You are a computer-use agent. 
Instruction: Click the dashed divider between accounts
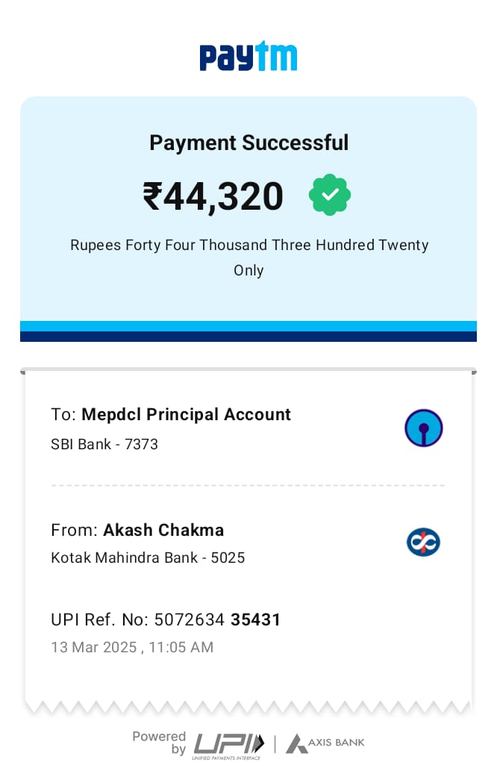coord(248,485)
